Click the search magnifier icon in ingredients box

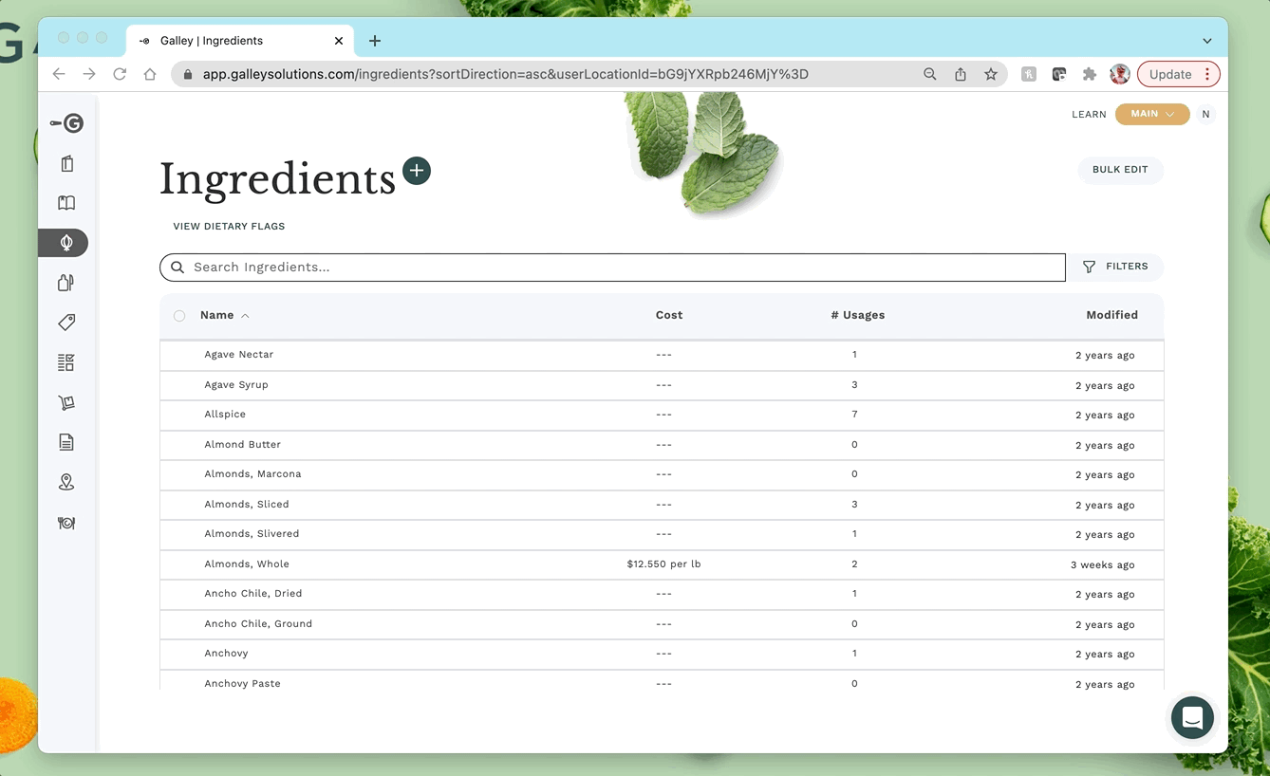(177, 268)
